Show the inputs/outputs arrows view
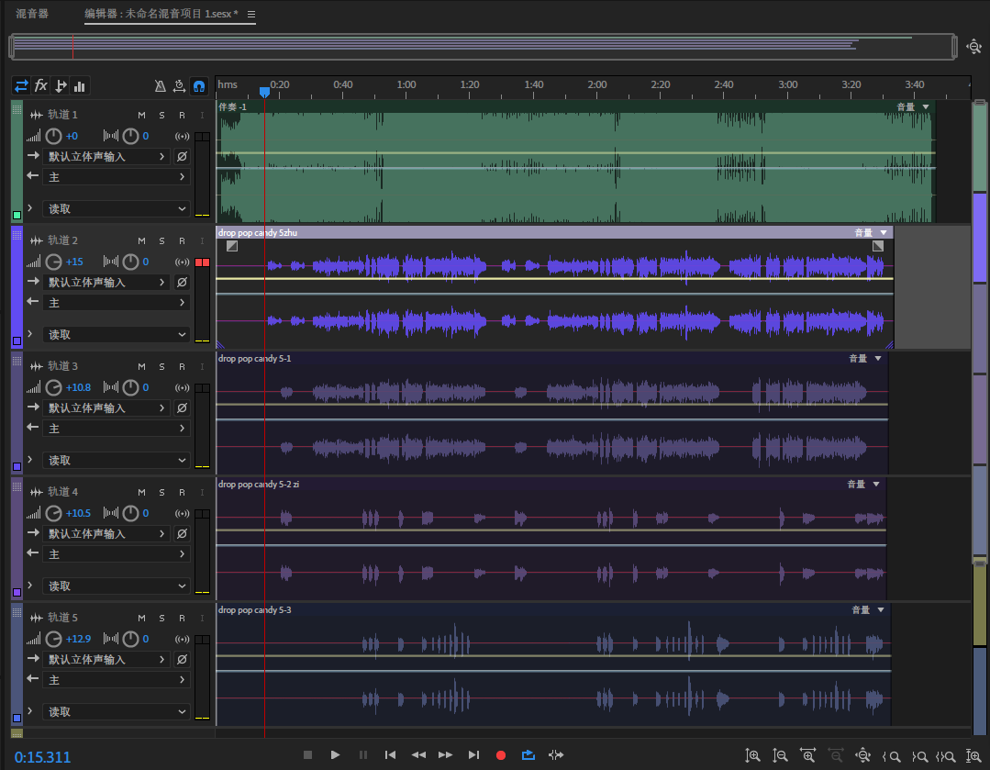The width and height of the screenshot is (990, 770). 21,86
